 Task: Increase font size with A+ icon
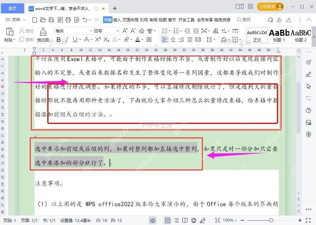click(125, 31)
